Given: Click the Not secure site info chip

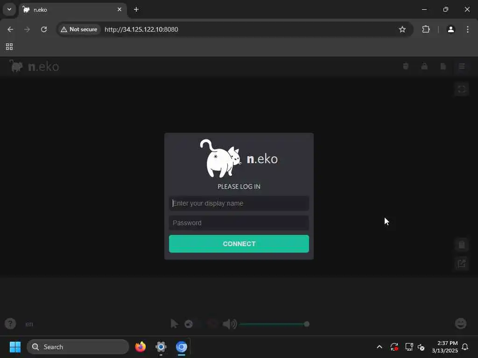Looking at the screenshot, I should coord(79,29).
